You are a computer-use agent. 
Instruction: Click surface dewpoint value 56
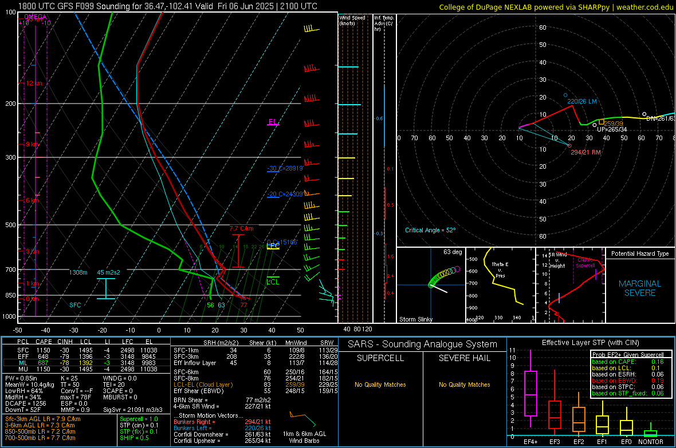tap(210, 305)
